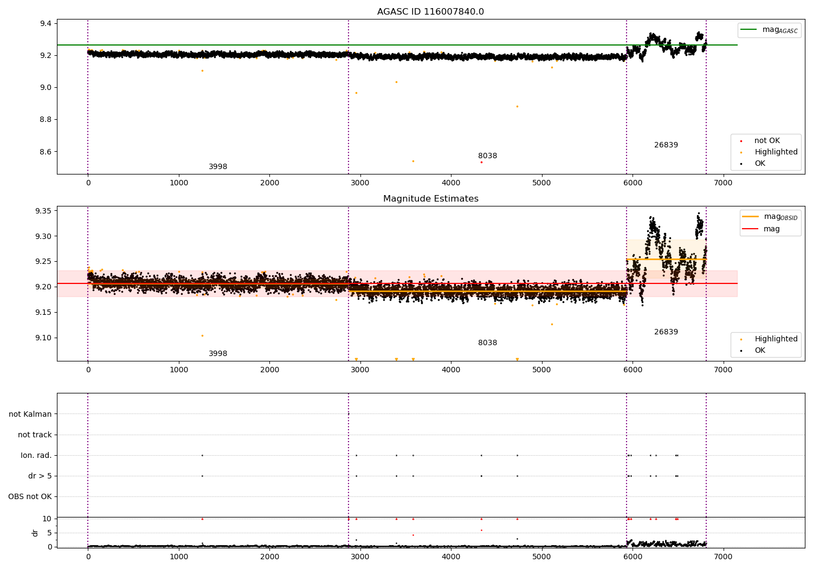Click the 'not track' axis label
The width and height of the screenshot is (813, 569).
point(35,435)
